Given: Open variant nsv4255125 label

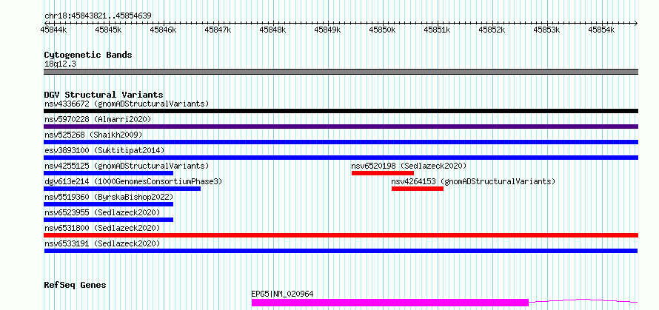Looking at the screenshot, I should coord(127,166).
